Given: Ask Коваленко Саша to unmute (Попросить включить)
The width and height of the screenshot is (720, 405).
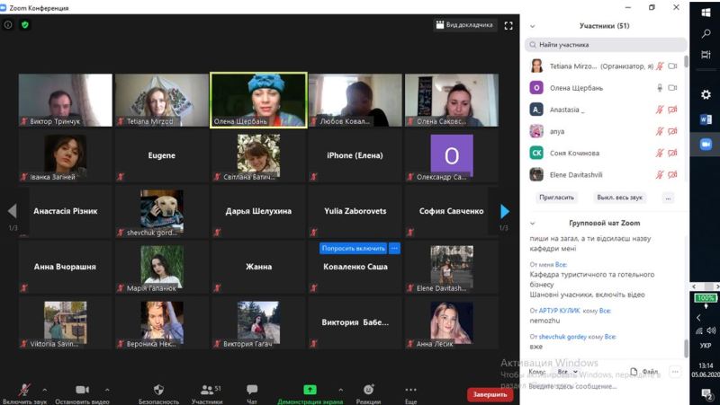Looking at the screenshot, I should point(353,249).
